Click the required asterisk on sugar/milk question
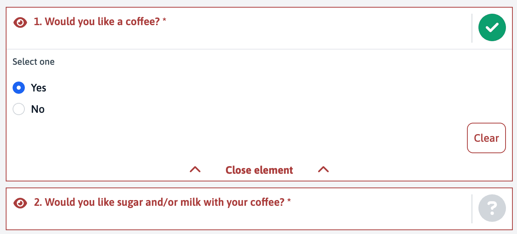Viewport: 517px width, 234px height. (289, 201)
